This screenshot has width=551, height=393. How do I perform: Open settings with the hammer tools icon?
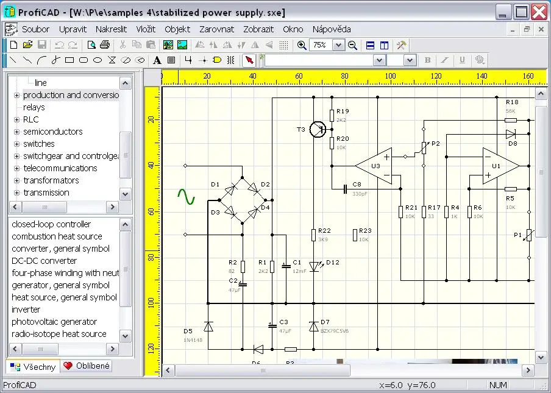point(401,45)
